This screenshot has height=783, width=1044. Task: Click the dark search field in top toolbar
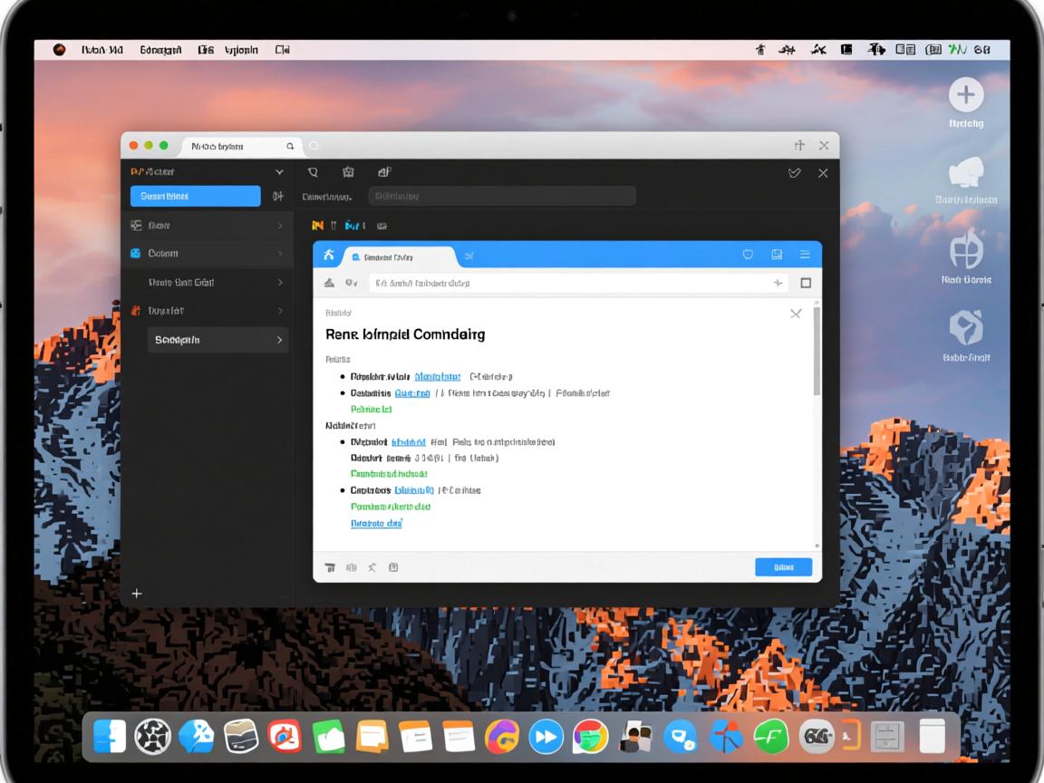click(502, 196)
